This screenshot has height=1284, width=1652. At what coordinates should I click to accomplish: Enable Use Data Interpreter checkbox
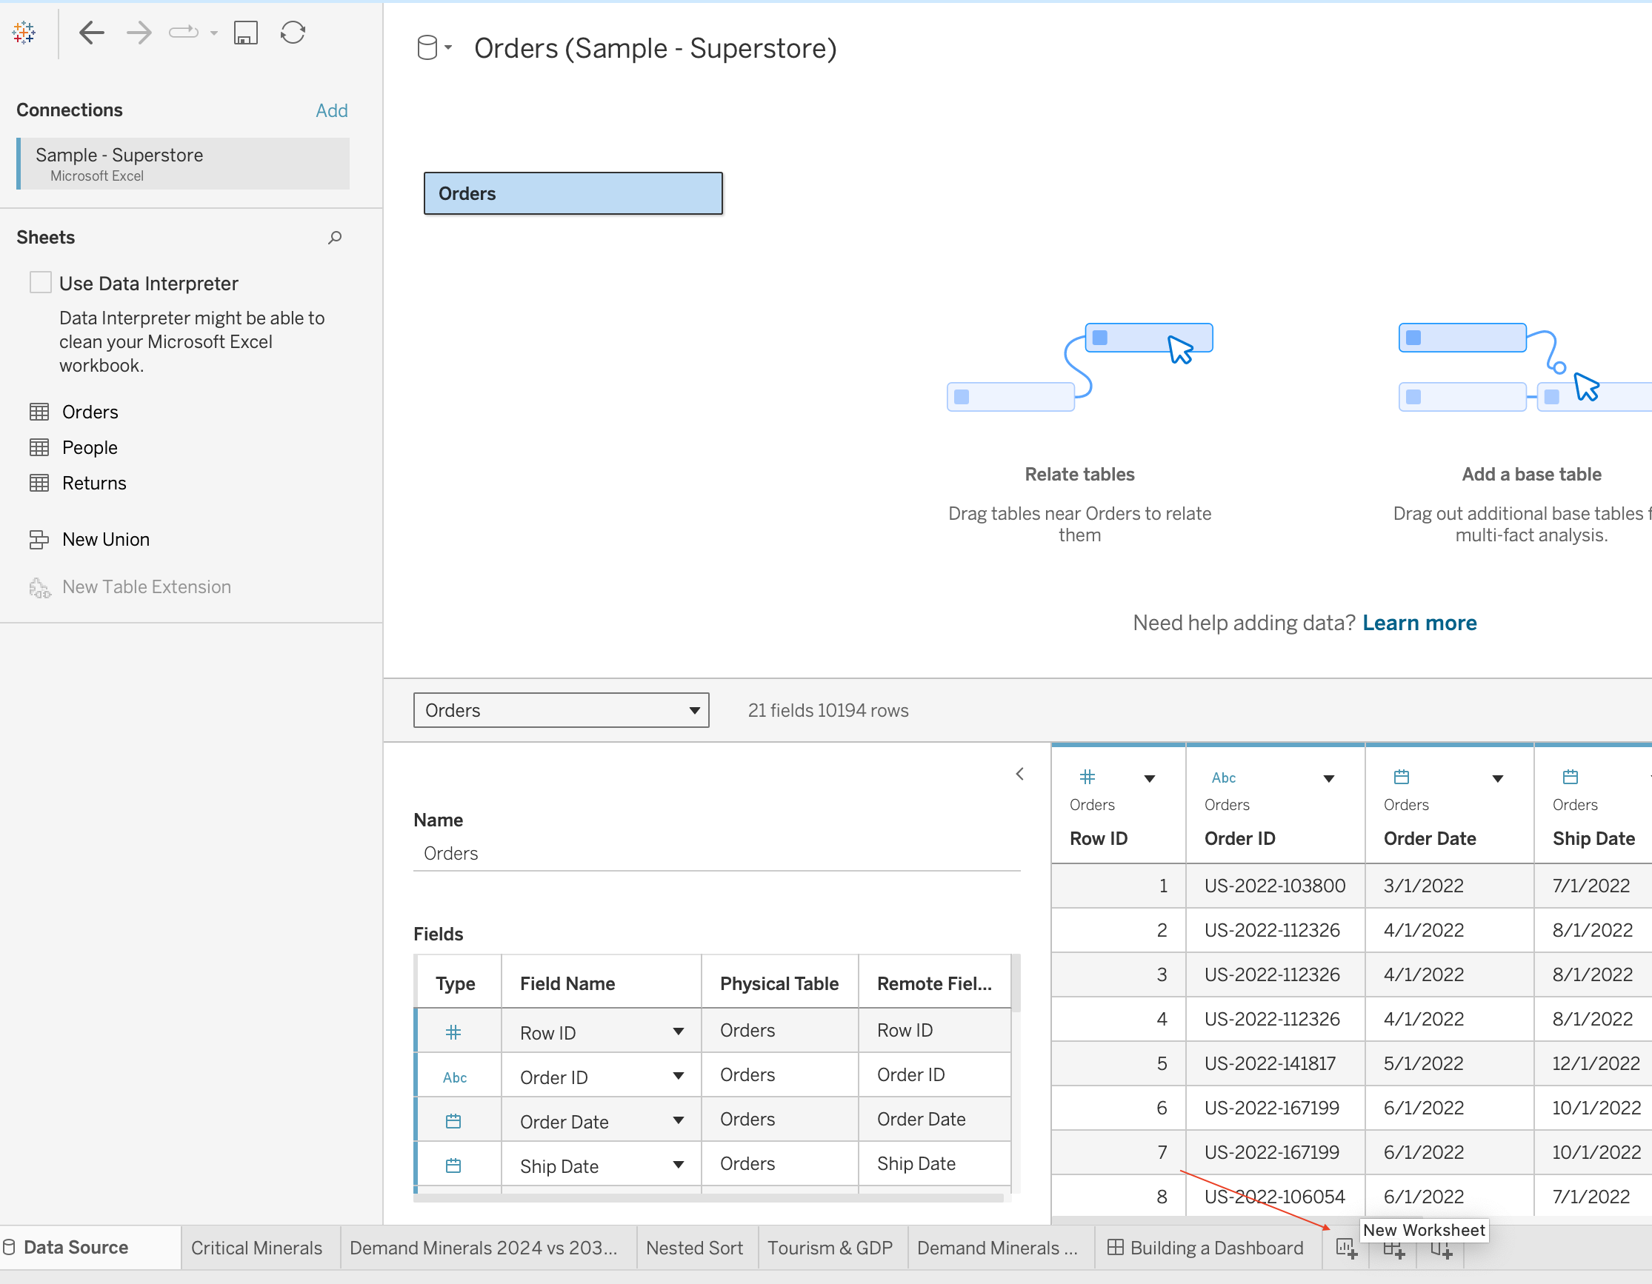pos(40,282)
